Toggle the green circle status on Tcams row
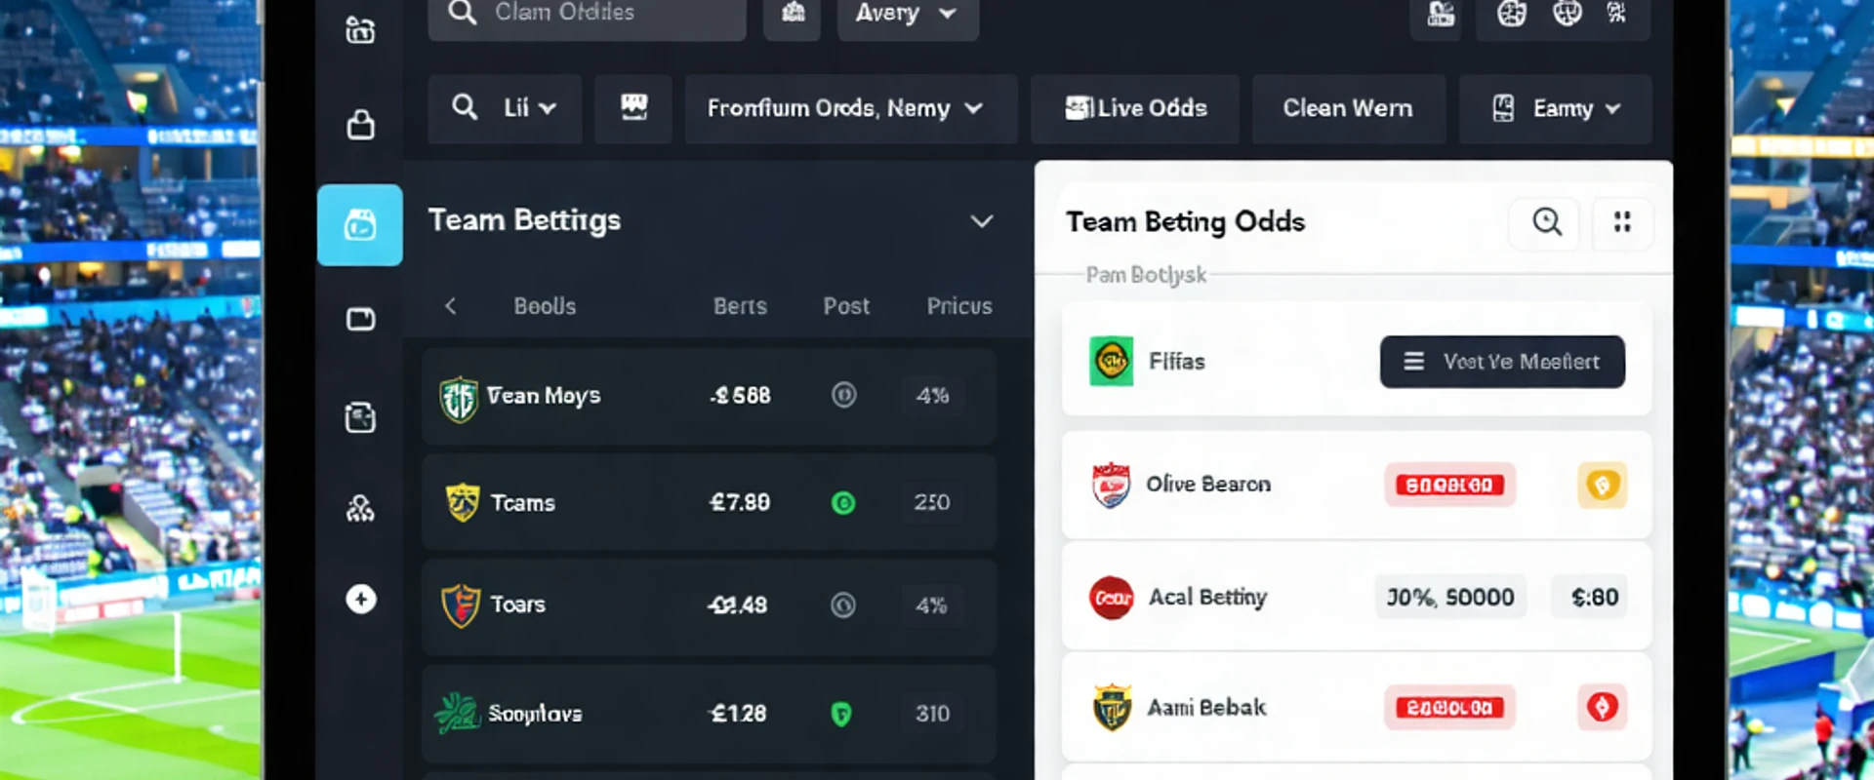 tap(843, 503)
